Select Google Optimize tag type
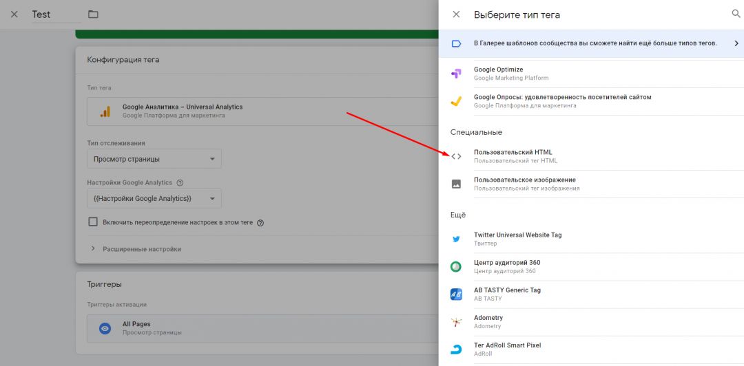The width and height of the screenshot is (744, 366). 591,74
